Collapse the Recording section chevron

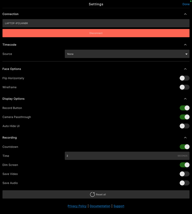pyautogui.click(x=185, y=138)
